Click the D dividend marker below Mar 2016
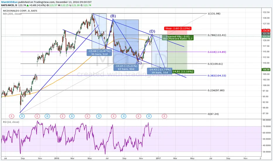 72,116
